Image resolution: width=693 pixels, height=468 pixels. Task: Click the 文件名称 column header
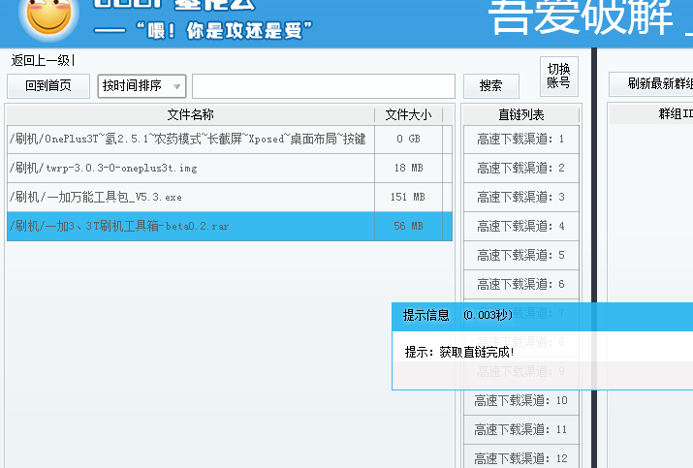pos(191,115)
